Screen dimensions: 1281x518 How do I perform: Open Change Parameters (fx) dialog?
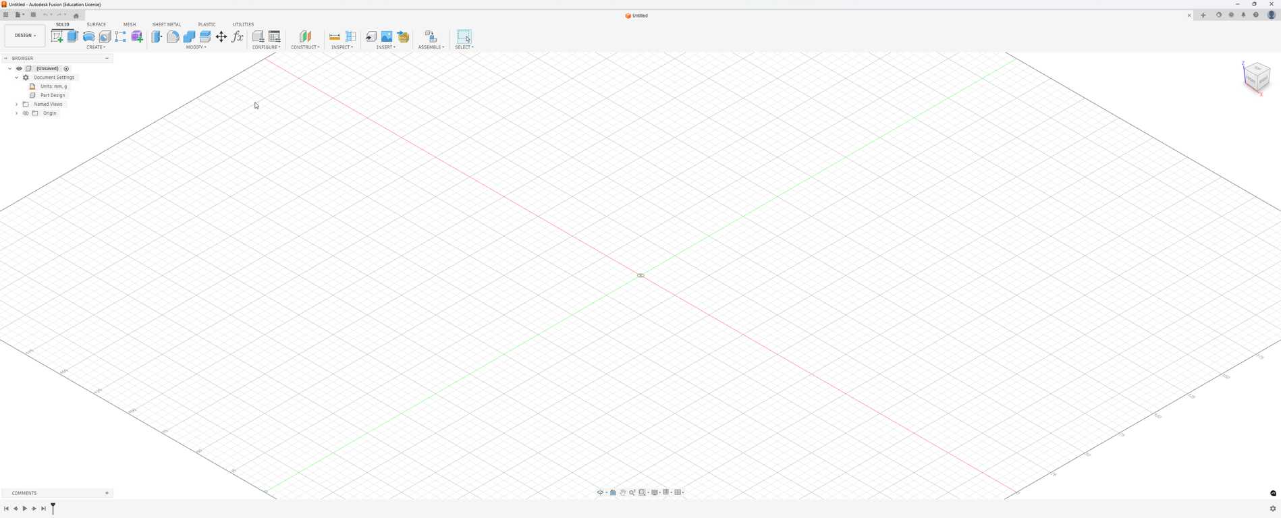pyautogui.click(x=238, y=36)
